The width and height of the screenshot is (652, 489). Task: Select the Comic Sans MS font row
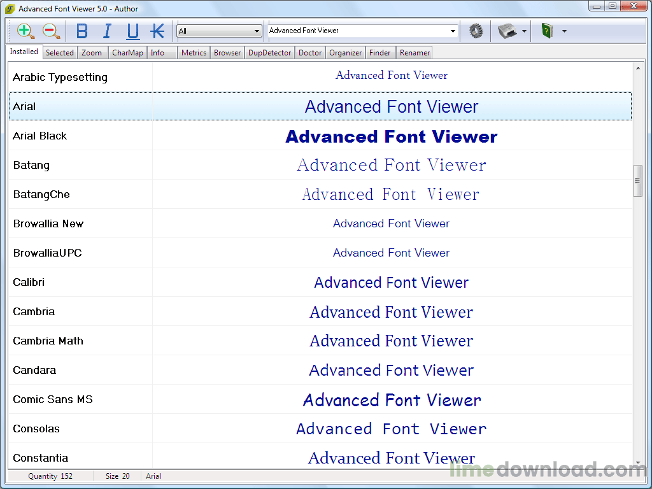[320, 399]
